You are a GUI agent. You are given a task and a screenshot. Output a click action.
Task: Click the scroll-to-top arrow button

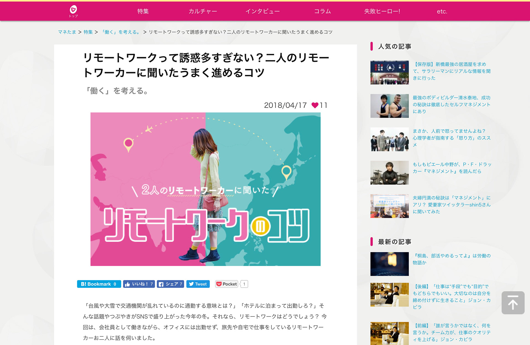point(513,302)
